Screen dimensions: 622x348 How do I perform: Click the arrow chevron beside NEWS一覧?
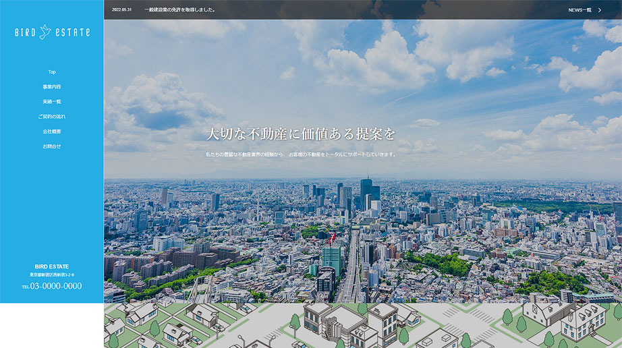[x=600, y=10]
